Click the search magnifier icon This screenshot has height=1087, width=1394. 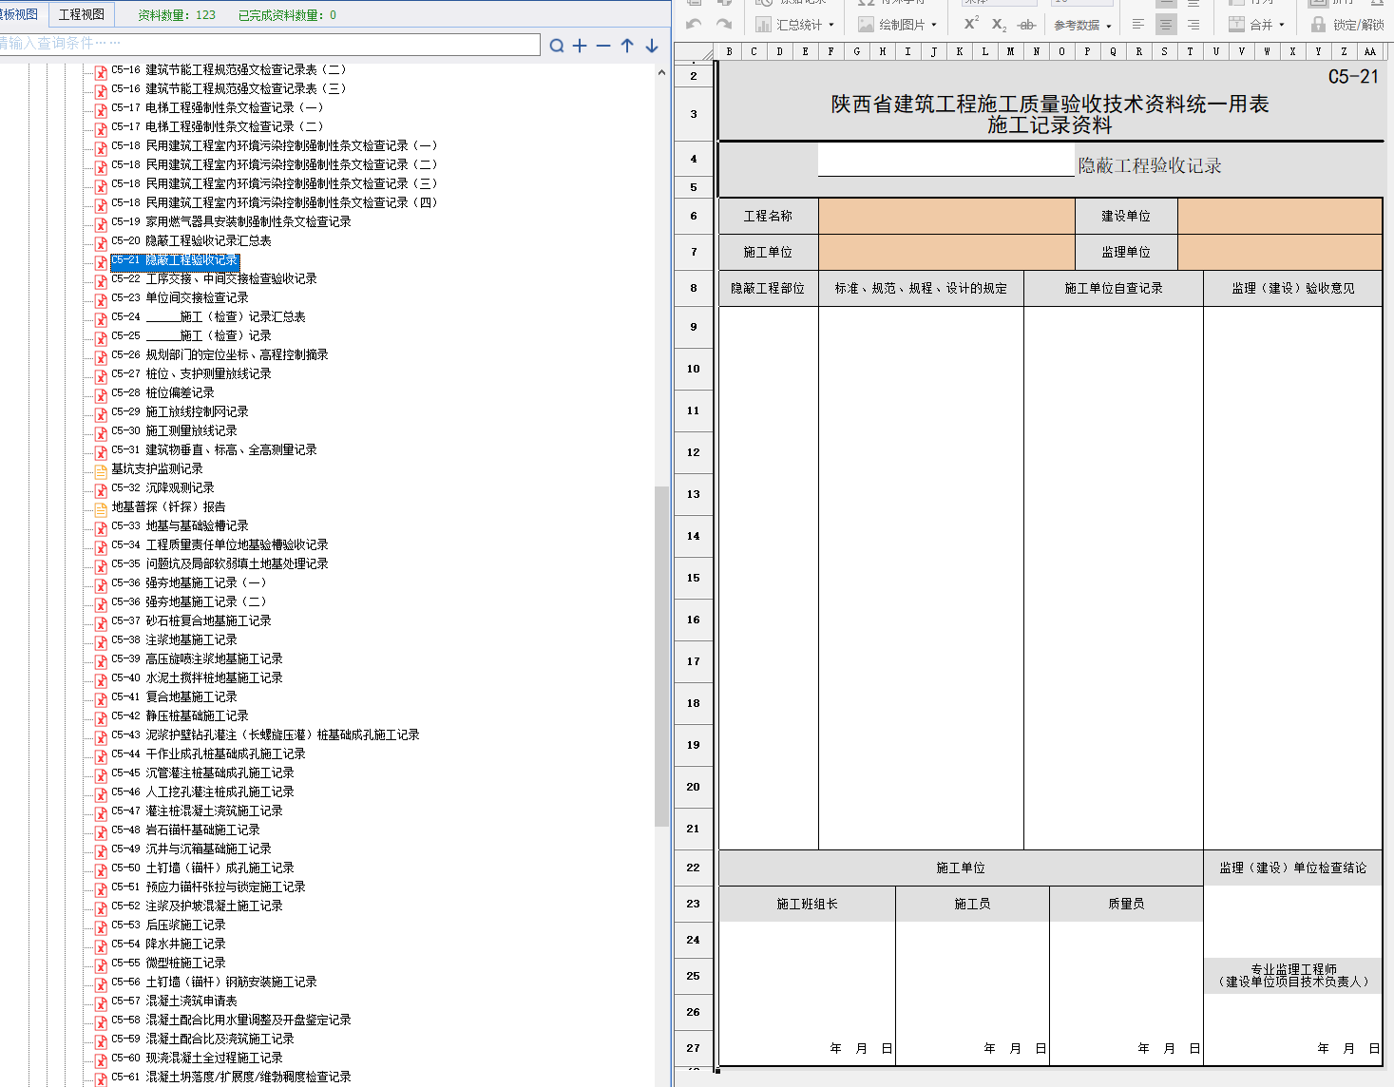(557, 45)
